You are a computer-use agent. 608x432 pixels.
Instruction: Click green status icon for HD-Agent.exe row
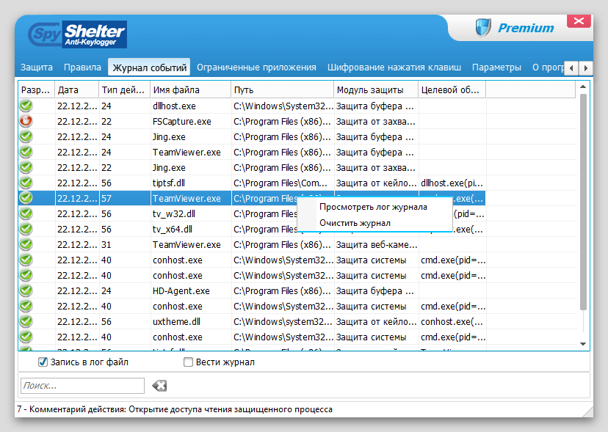[x=26, y=290]
